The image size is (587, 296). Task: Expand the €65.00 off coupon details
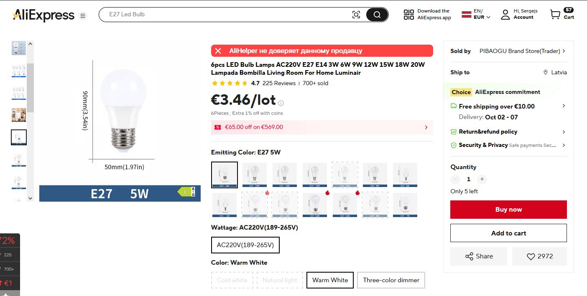426,127
